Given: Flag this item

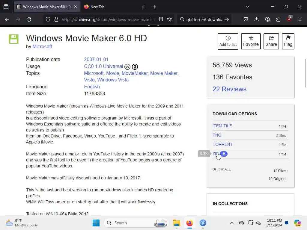Looking at the screenshot, I should coord(288,41).
